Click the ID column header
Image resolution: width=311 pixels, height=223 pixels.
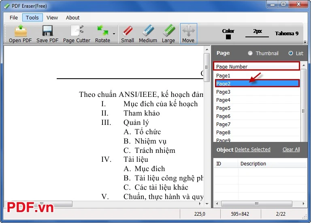click(226, 164)
